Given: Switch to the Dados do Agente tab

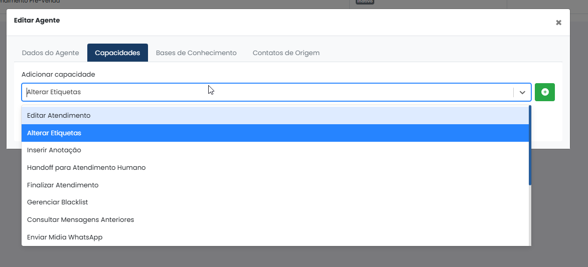Looking at the screenshot, I should click(50, 53).
